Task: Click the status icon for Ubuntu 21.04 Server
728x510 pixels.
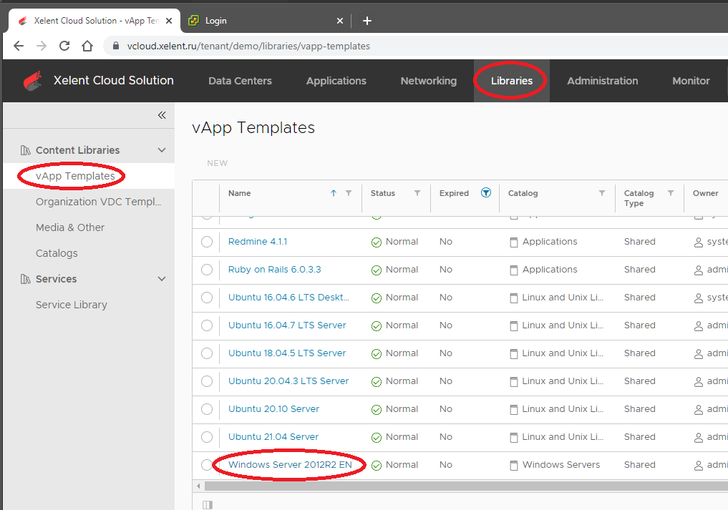Action: pos(377,438)
